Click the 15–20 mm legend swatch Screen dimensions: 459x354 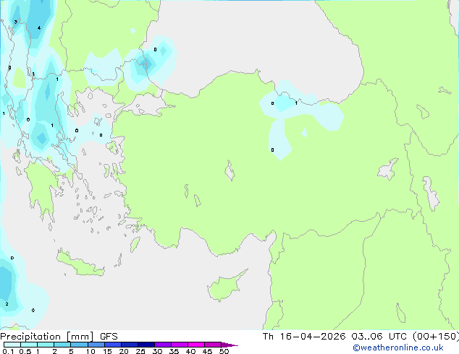click(113, 345)
